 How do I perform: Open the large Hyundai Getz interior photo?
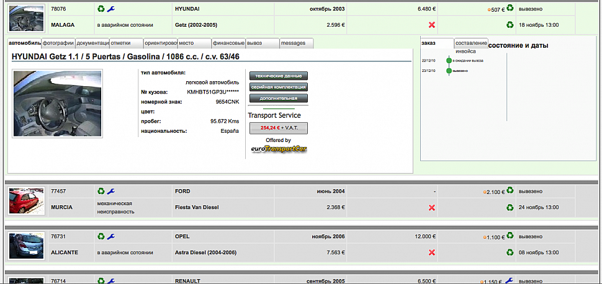click(x=57, y=103)
